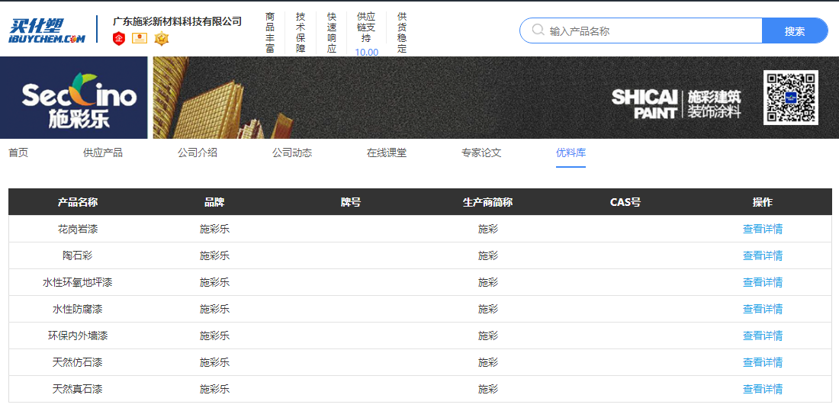Viewport: 839px width, 411px height.
Task: Open the 首页 tab
Action: [18, 153]
